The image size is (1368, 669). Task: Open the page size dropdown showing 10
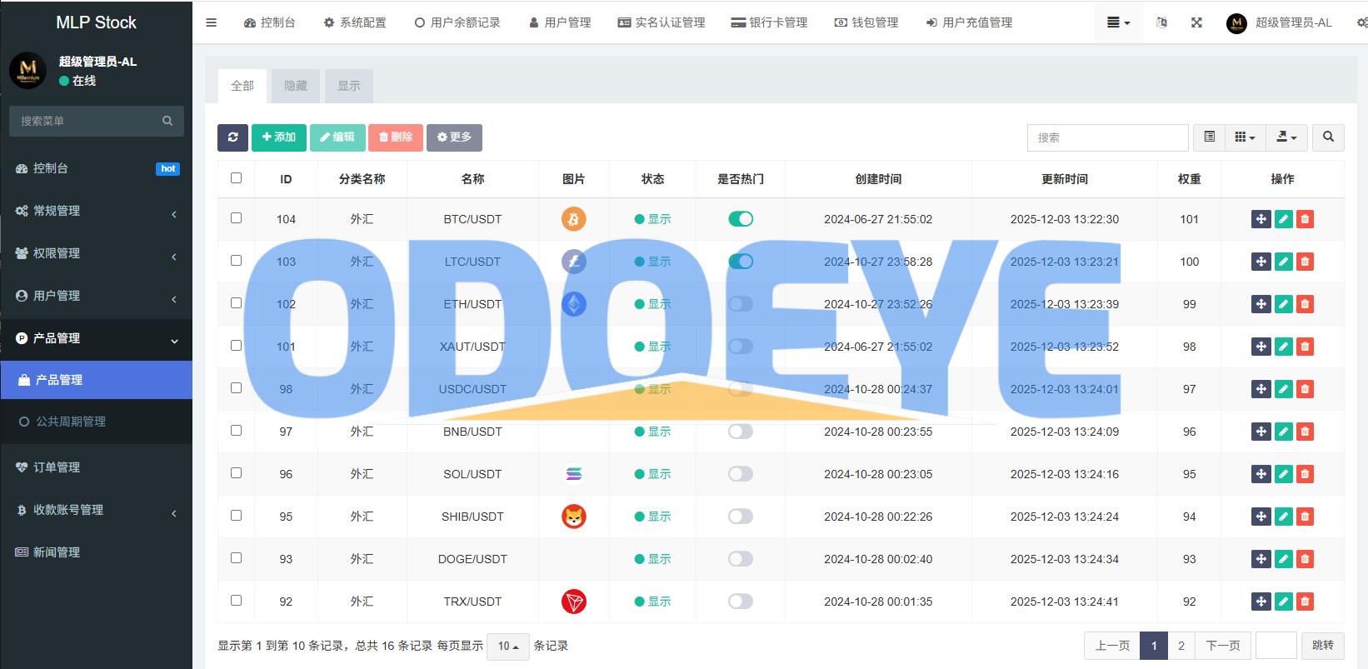[x=507, y=647]
